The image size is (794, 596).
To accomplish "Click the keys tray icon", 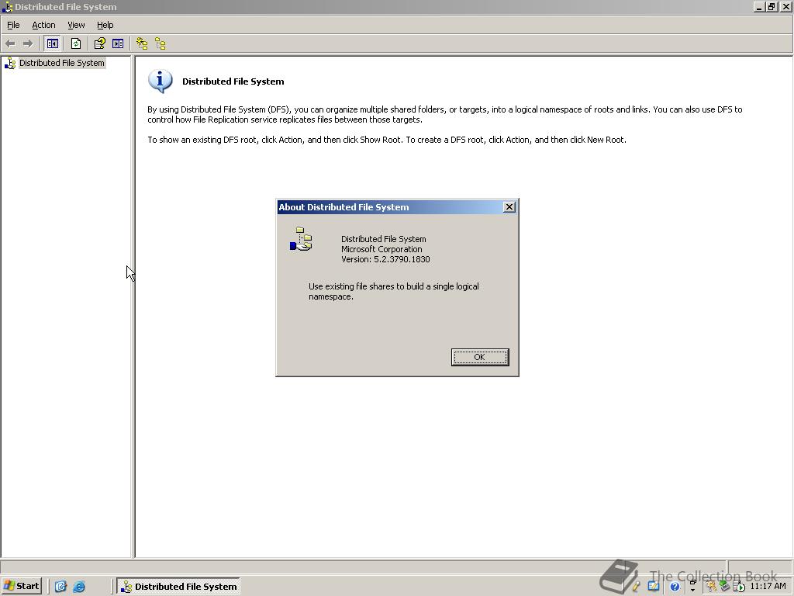I will 712,587.
